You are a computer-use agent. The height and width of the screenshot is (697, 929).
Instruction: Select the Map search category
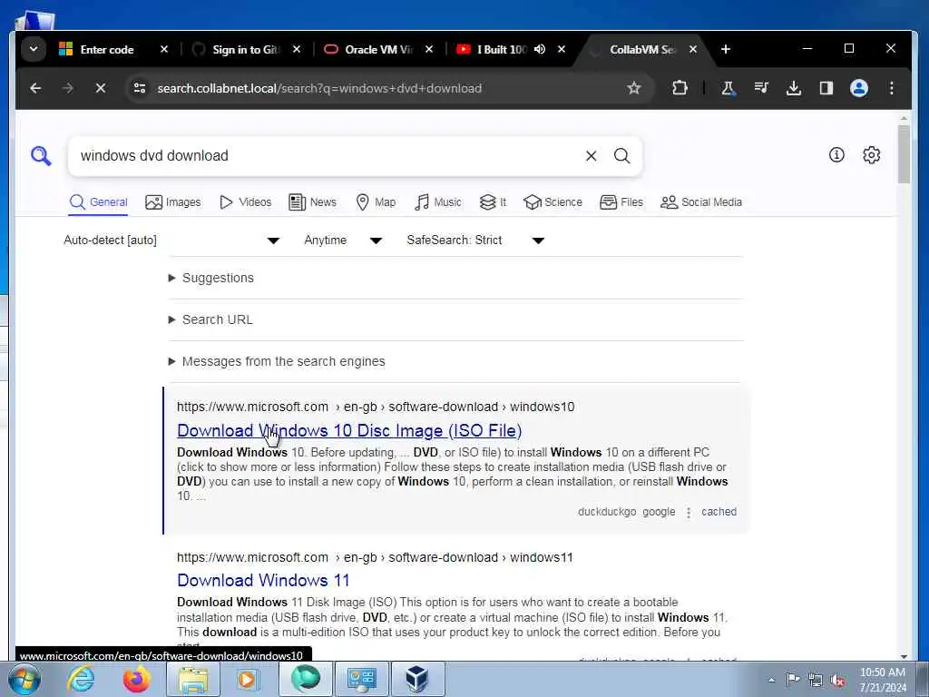376,202
